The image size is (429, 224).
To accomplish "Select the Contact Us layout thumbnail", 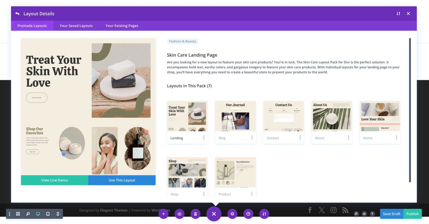I will tap(283, 116).
